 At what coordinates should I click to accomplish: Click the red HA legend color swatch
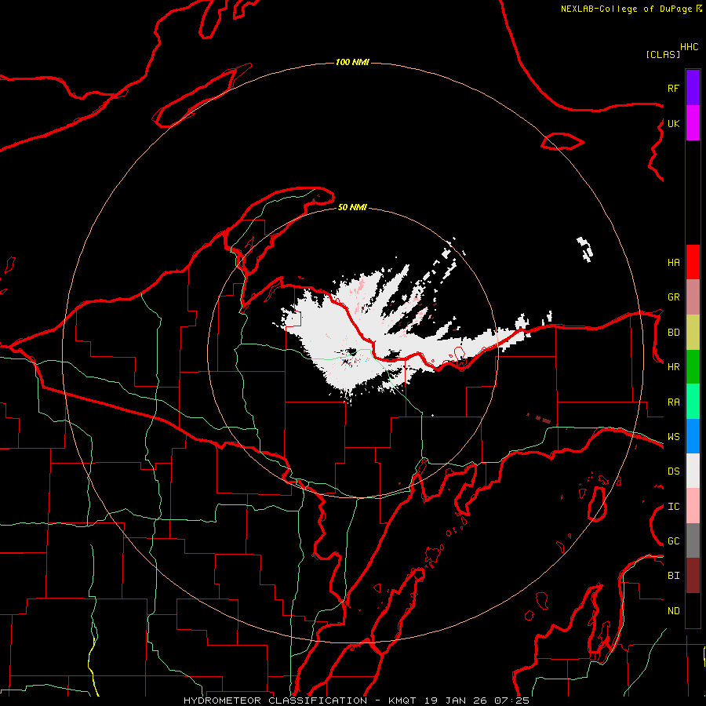693,262
